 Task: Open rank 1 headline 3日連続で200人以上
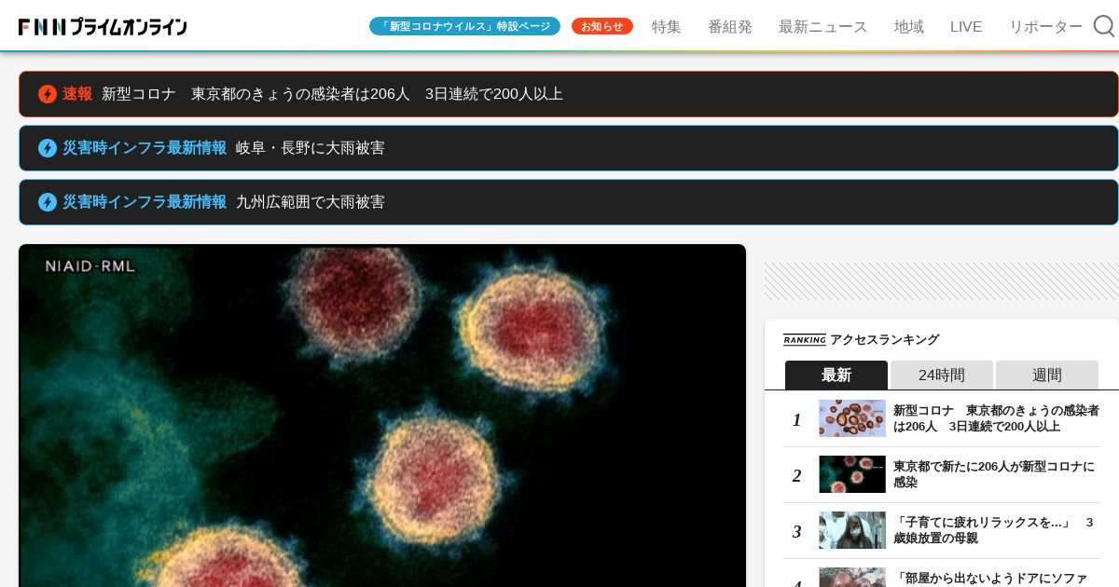[x=996, y=418]
